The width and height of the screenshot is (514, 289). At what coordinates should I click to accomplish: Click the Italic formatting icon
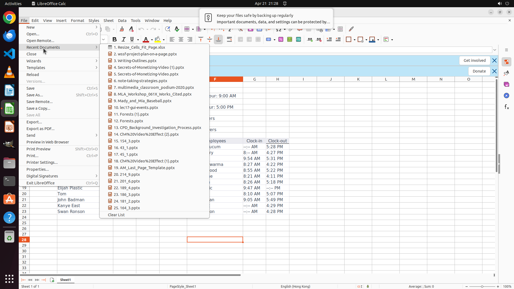[x=123, y=40]
